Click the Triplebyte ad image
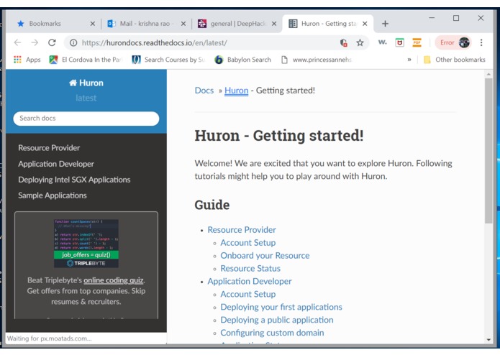500x355 pixels. (x=86, y=243)
